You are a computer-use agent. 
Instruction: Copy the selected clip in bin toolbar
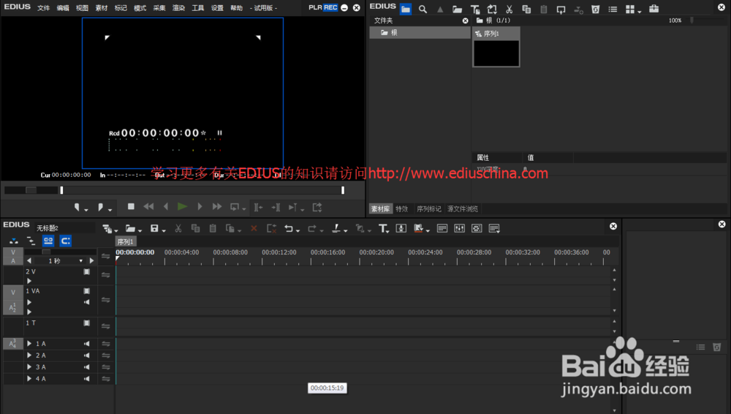tap(526, 9)
